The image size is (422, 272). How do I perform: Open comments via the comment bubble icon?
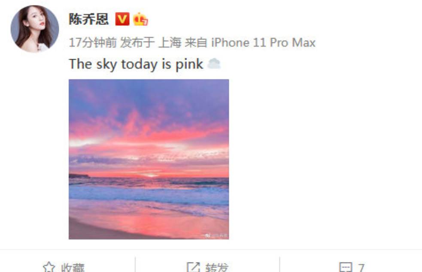(346, 267)
